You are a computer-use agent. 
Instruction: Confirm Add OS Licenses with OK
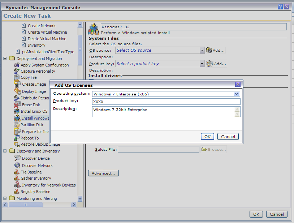point(207,137)
